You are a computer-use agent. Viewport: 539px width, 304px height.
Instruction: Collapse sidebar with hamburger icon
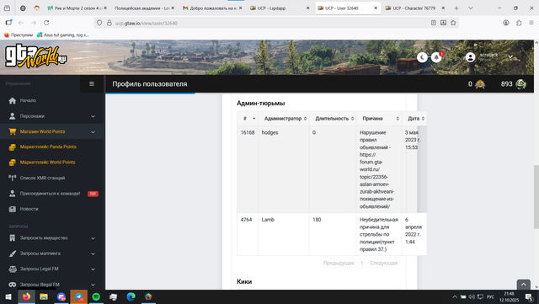click(92, 84)
